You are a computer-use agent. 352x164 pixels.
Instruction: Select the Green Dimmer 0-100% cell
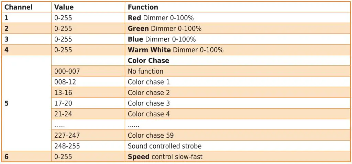(x=165, y=29)
